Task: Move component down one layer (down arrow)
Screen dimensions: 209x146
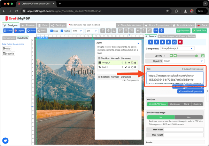Action: [162, 42]
